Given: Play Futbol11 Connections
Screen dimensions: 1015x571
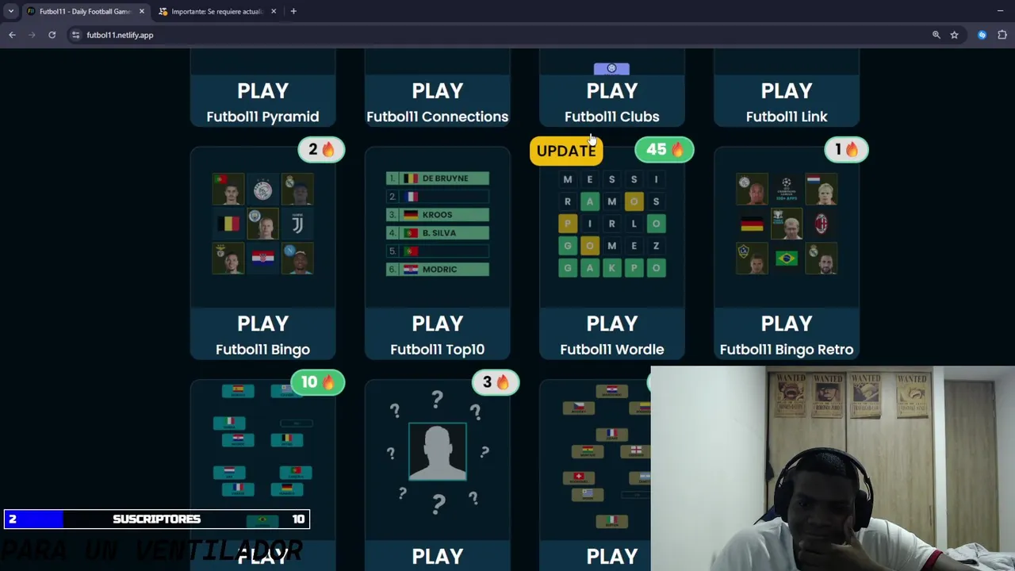Looking at the screenshot, I should click(x=437, y=91).
